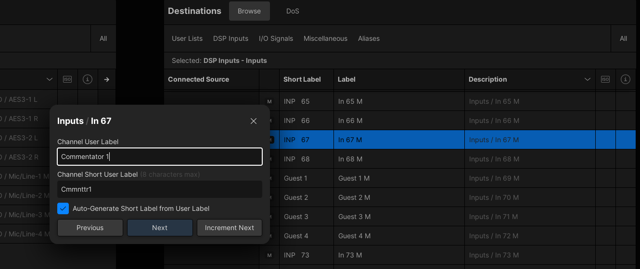This screenshot has height=269, width=640.
Task: Uncheck Auto-Generate Short Label from User Label
Action: tap(63, 208)
